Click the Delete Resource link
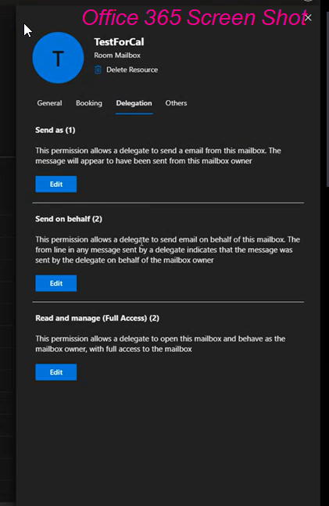 coord(132,70)
